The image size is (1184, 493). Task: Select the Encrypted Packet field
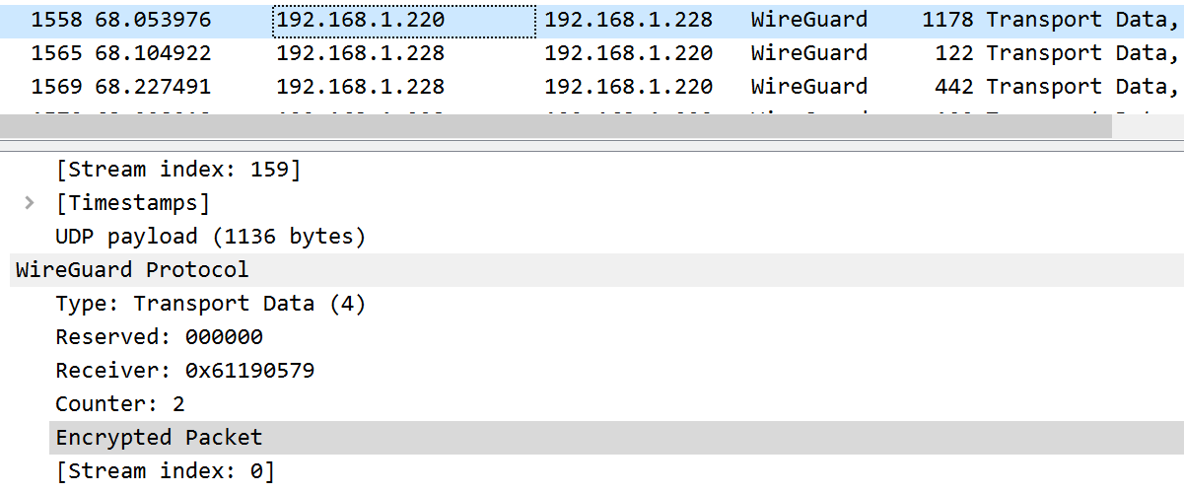pyautogui.click(x=159, y=438)
